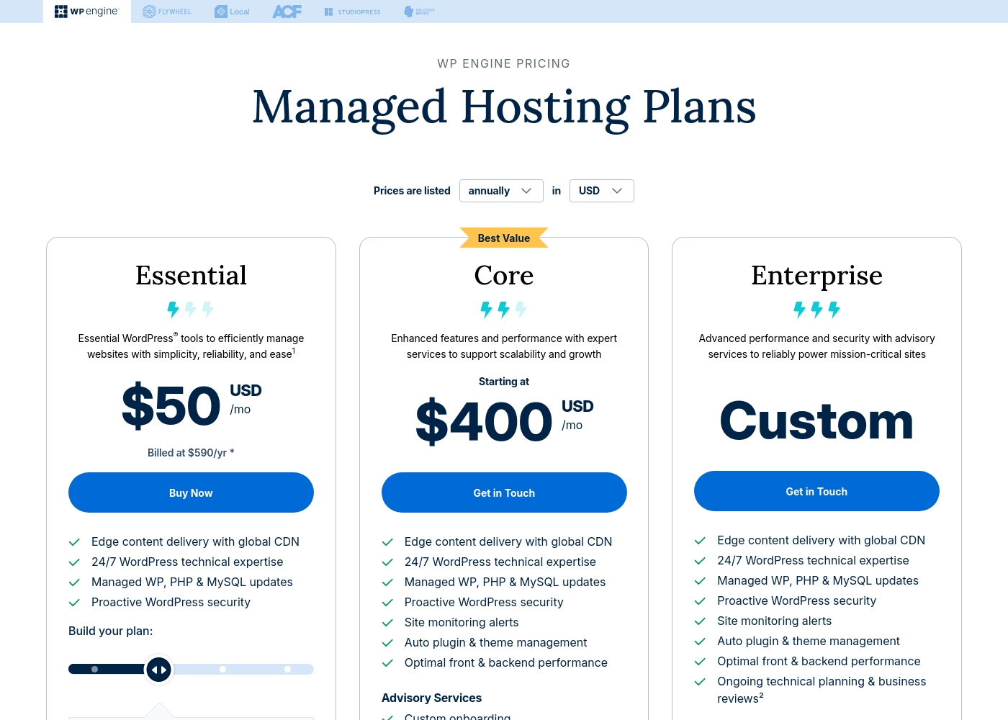Click checkmark beside Essential's Proactive WordPress security

coord(74,603)
